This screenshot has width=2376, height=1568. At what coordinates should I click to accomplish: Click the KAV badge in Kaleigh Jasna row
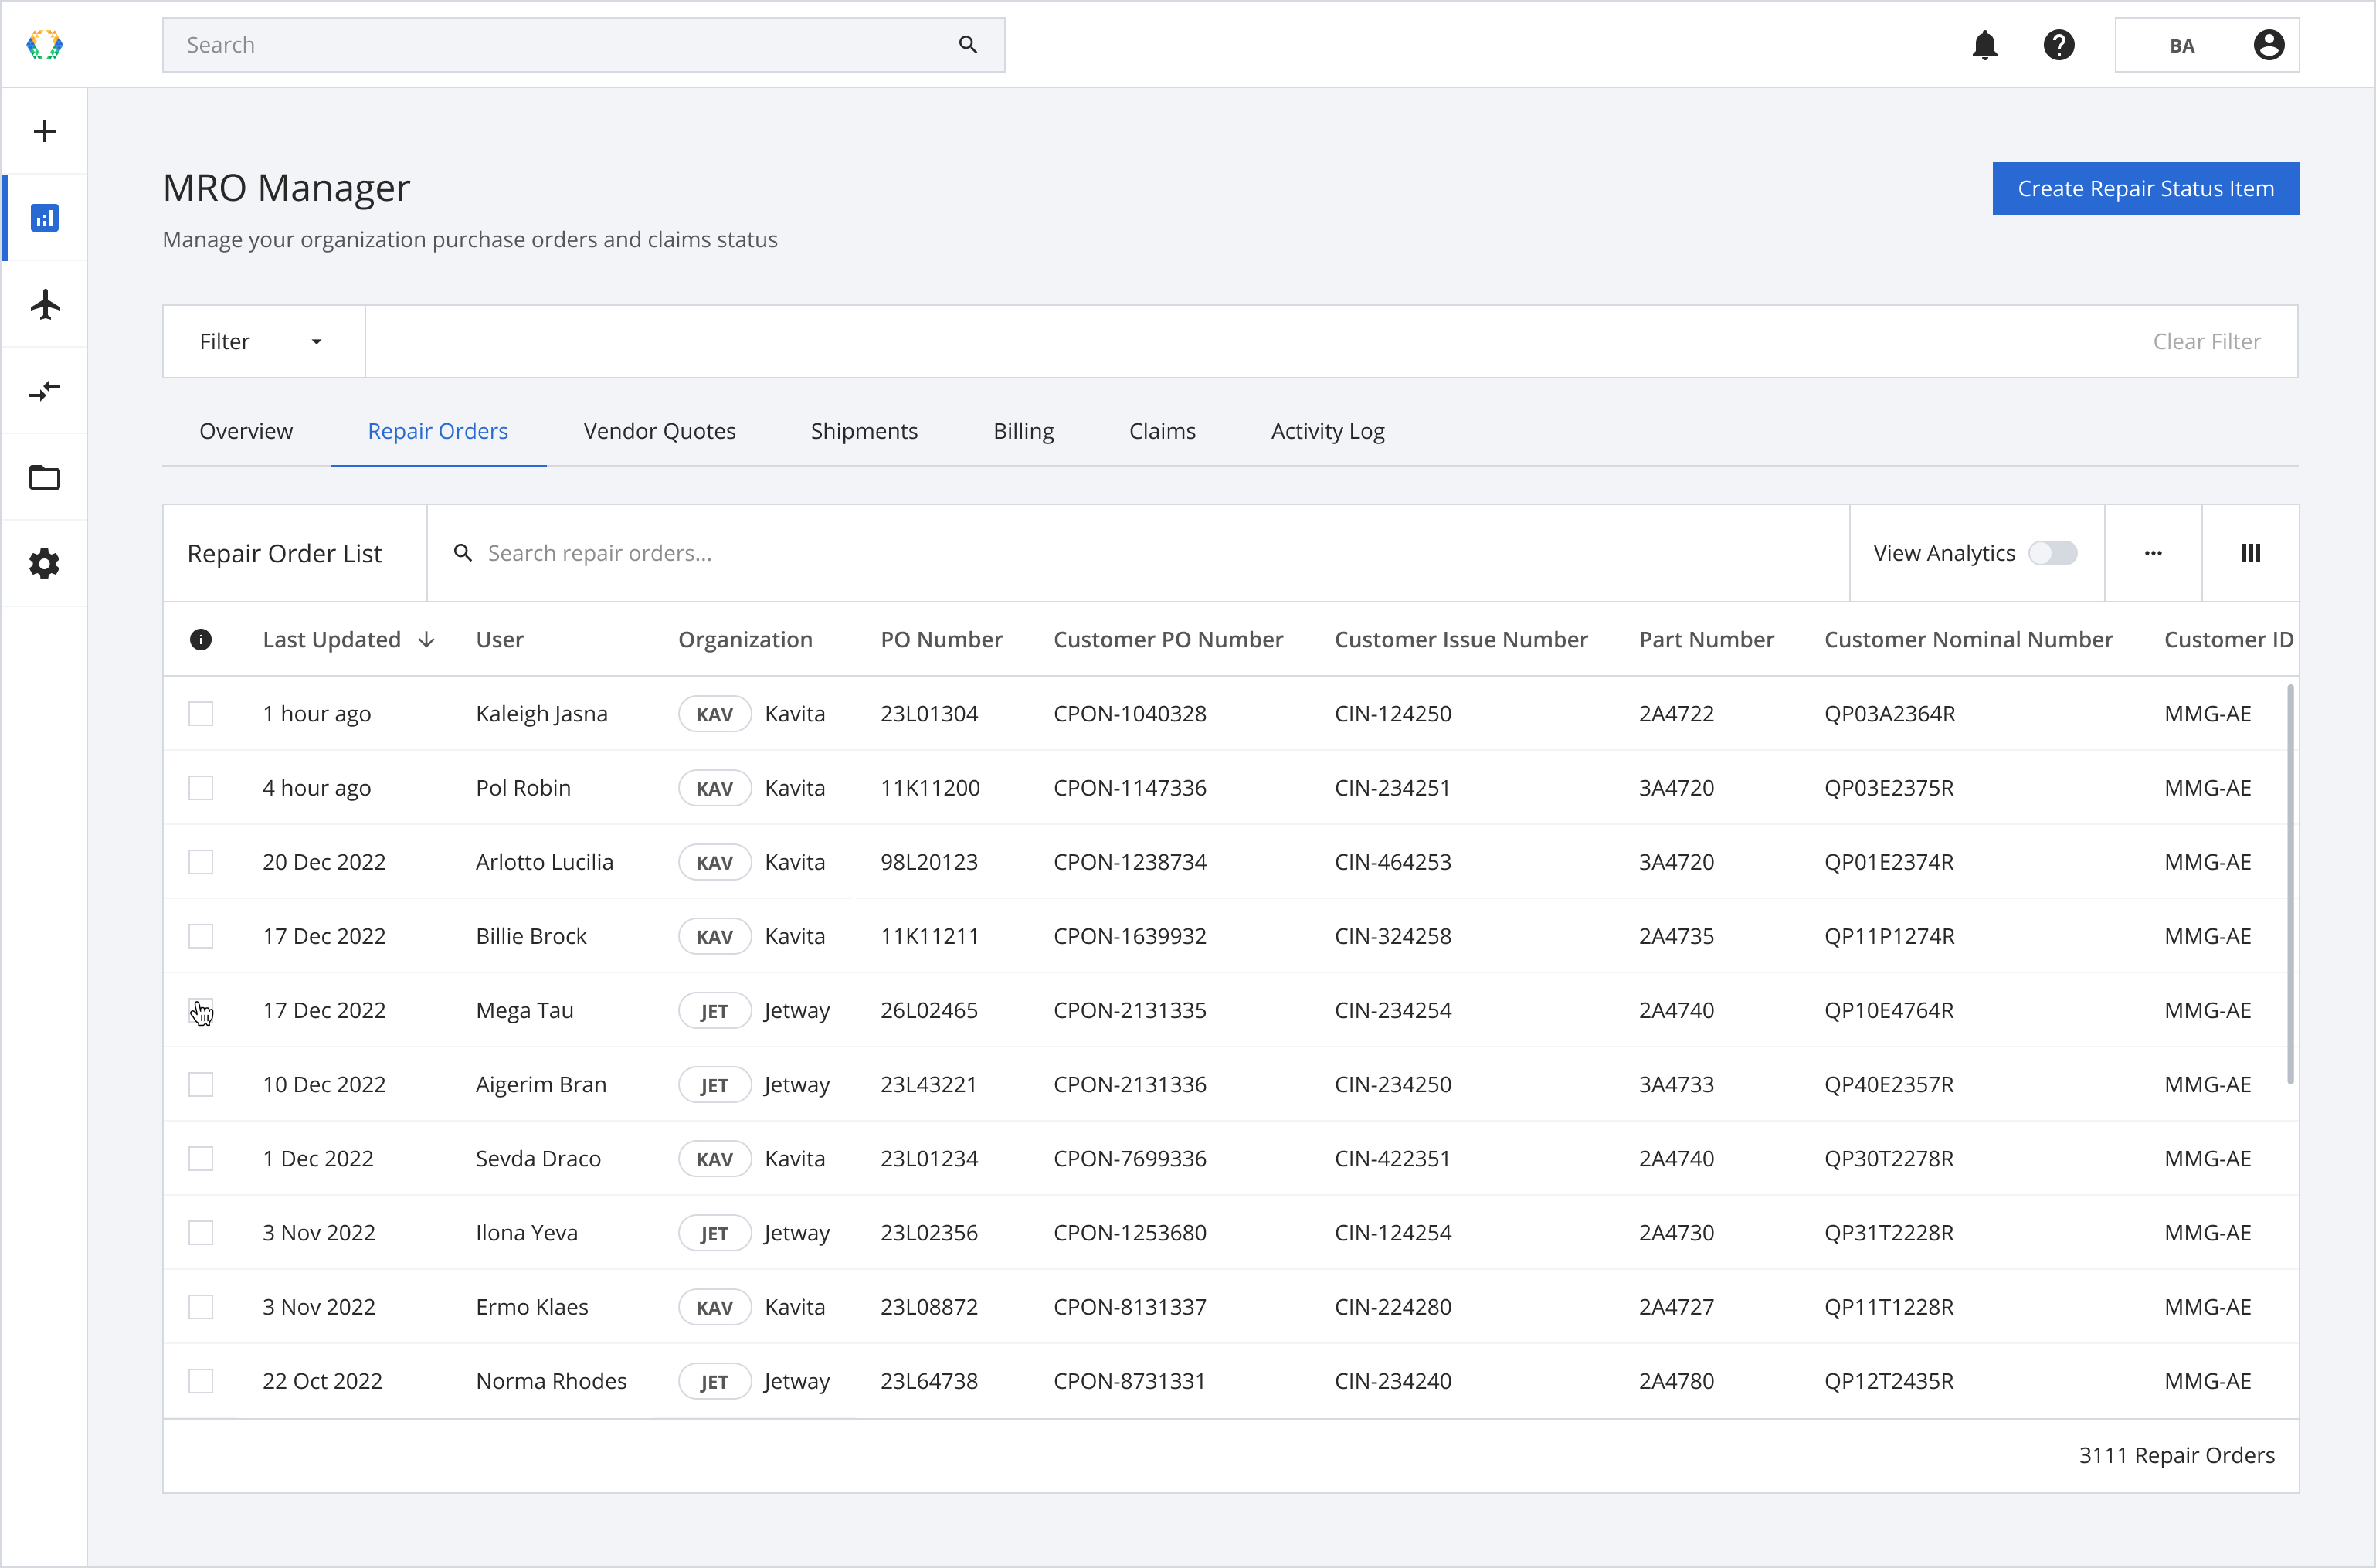pyautogui.click(x=714, y=714)
